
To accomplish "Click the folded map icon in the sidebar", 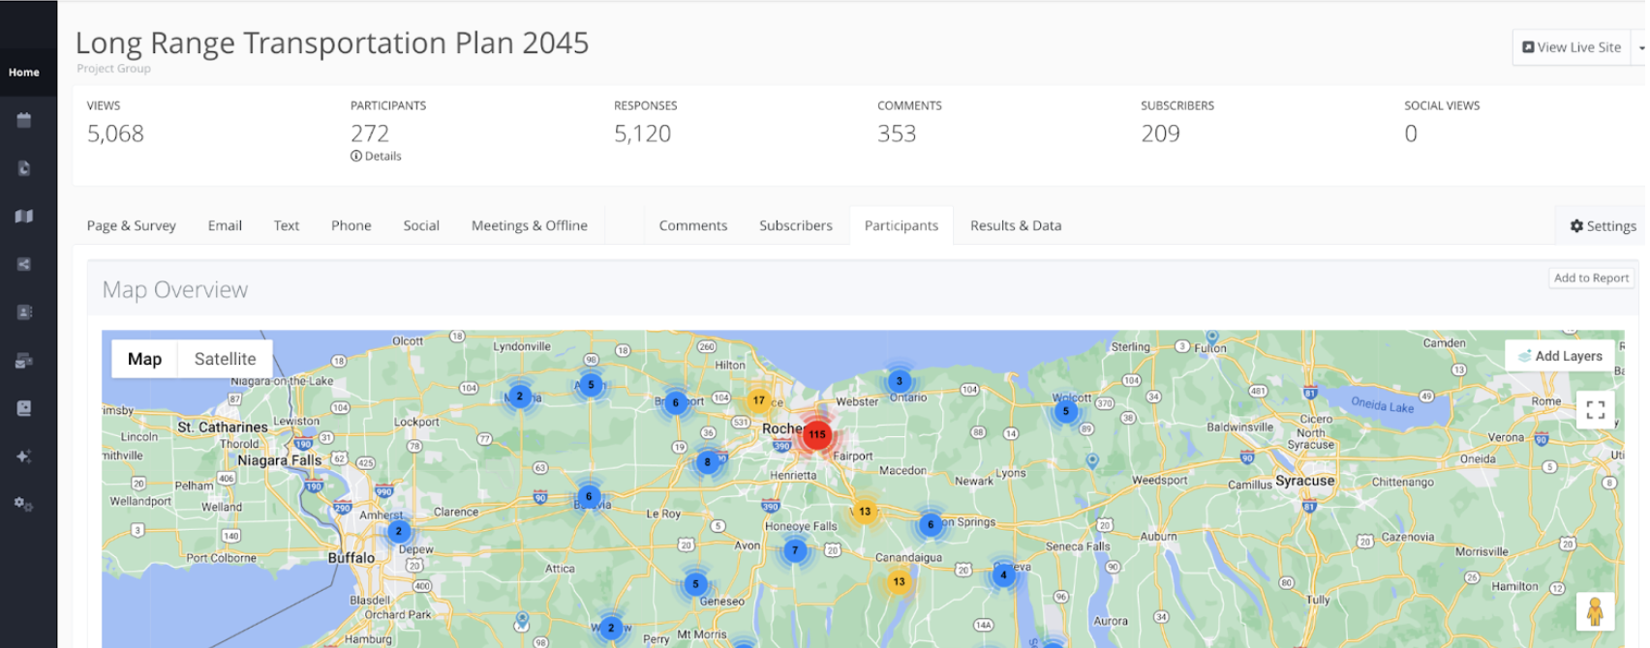I will coord(24,217).
